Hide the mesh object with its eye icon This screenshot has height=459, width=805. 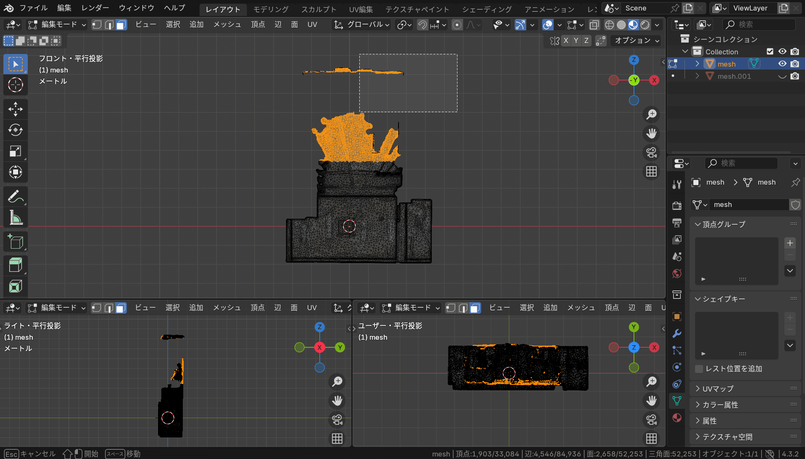tap(782, 64)
